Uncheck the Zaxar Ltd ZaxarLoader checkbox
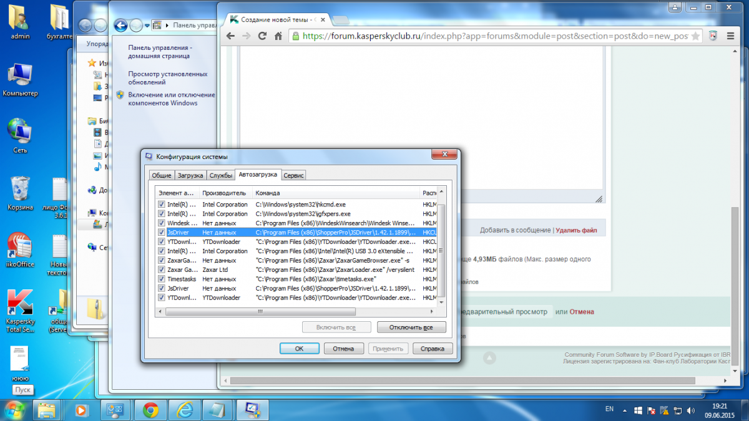The width and height of the screenshot is (749, 421). point(162,269)
